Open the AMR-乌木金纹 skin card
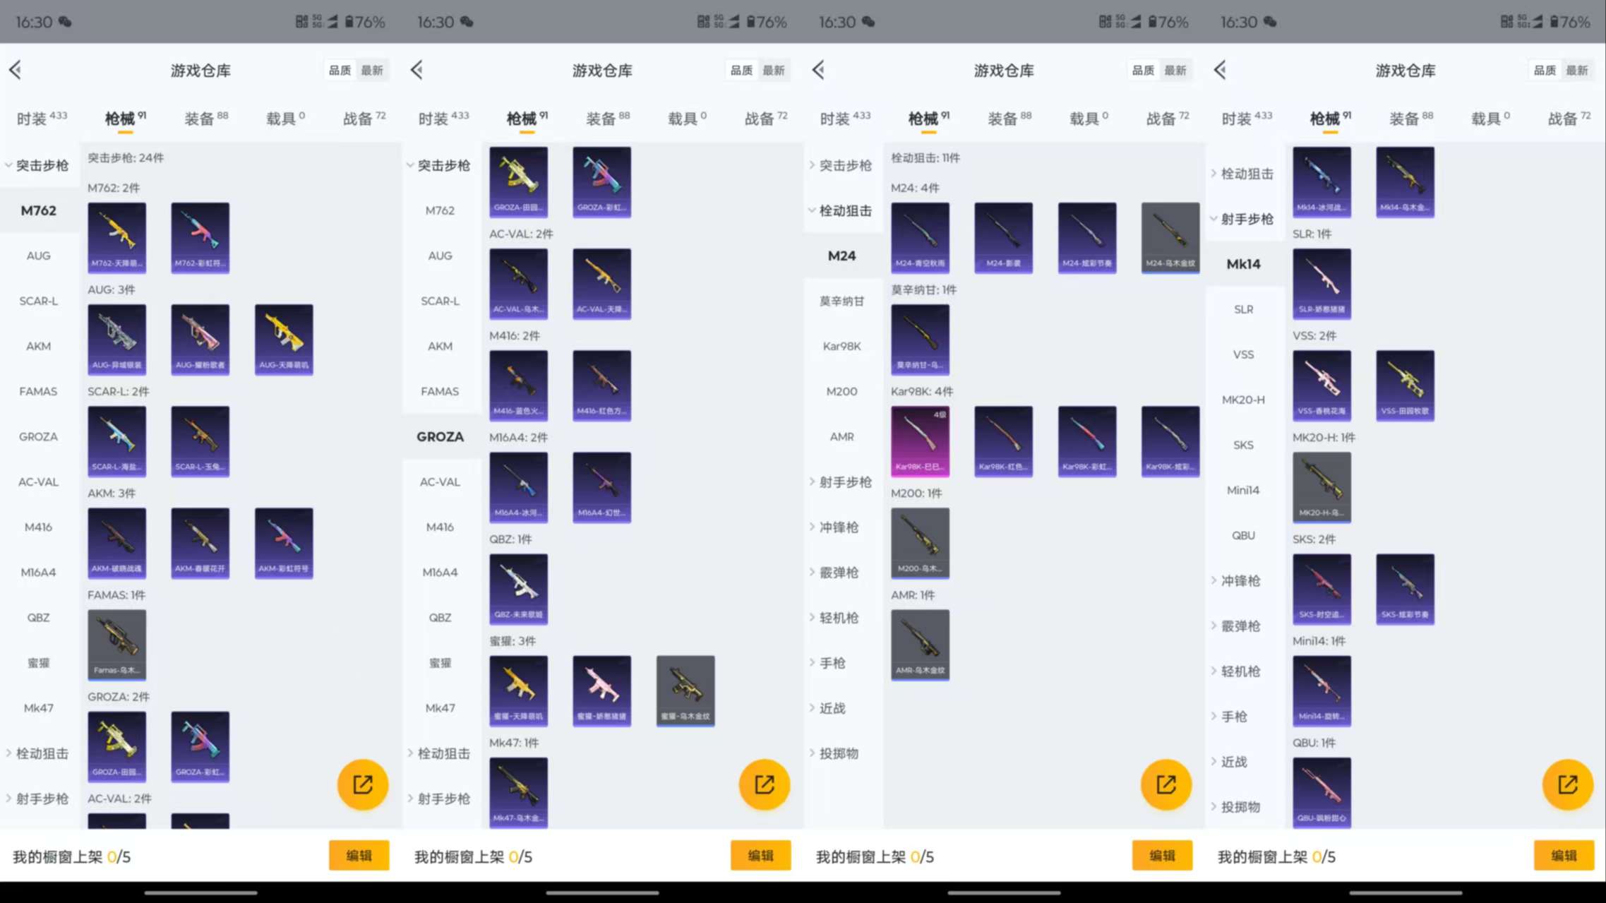Viewport: 1606px width, 903px height. 920,645
